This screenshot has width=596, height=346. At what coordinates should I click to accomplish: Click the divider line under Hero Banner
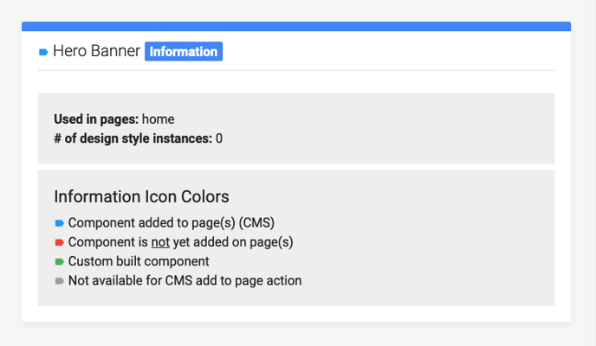click(x=296, y=70)
